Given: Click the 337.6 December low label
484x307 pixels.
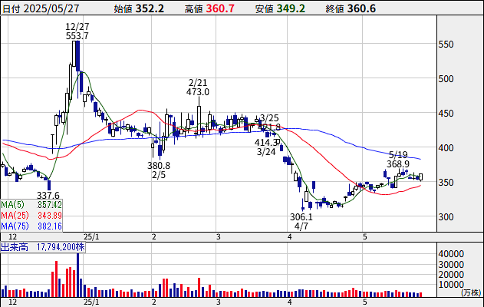Looking at the screenshot, I should coord(48,195).
